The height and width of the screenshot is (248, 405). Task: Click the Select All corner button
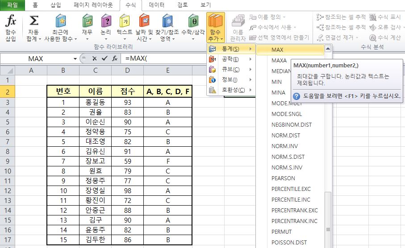[8, 70]
